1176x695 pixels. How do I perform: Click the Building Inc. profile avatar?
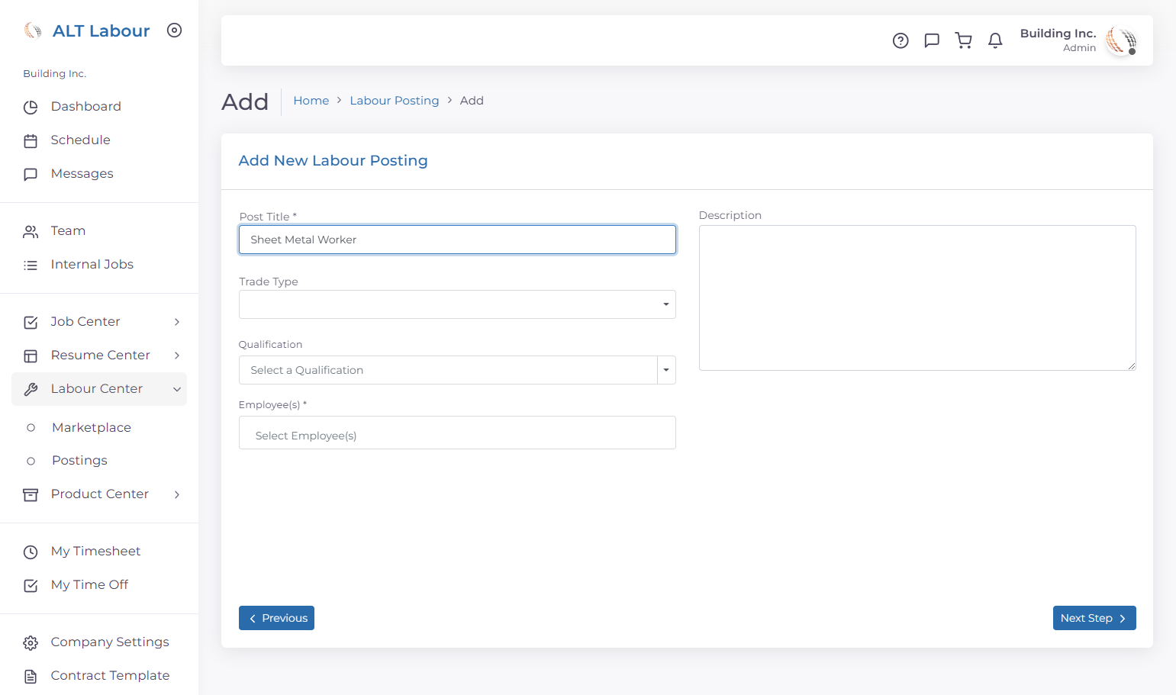(1121, 40)
